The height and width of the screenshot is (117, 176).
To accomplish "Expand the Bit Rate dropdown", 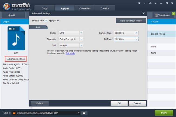I will (x=136, y=39).
